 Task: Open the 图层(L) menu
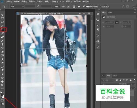(x=32, y=2)
